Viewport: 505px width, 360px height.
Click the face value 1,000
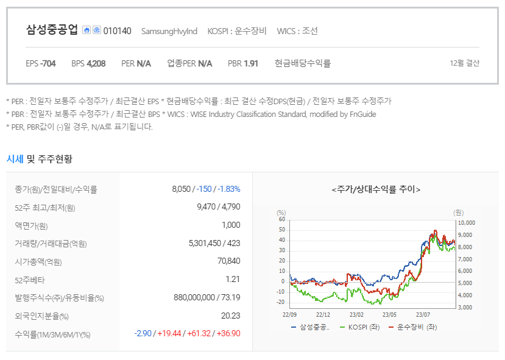pos(231,225)
